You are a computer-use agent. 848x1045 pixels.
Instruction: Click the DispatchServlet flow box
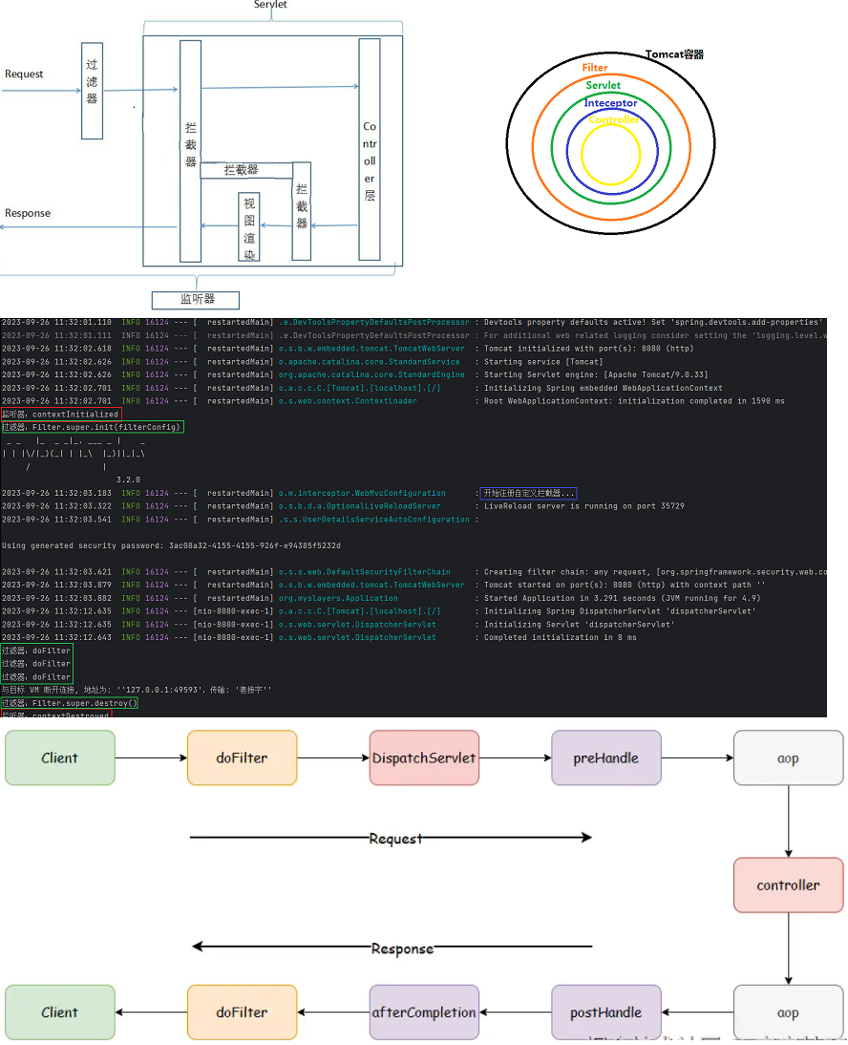point(424,758)
